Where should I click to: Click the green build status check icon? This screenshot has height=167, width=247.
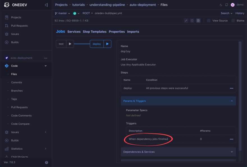pos(75,13)
